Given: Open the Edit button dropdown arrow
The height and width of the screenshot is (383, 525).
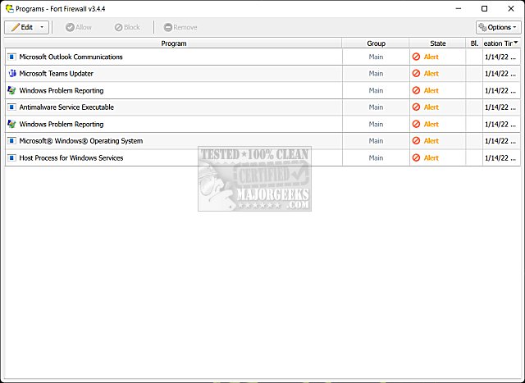Looking at the screenshot, I should pyautogui.click(x=42, y=27).
